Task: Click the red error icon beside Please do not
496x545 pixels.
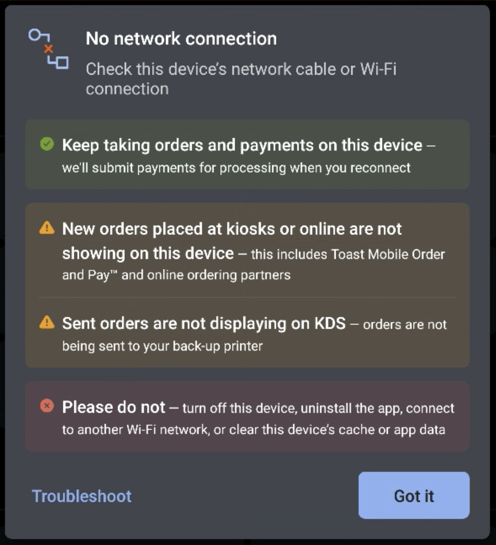Action: (x=46, y=405)
